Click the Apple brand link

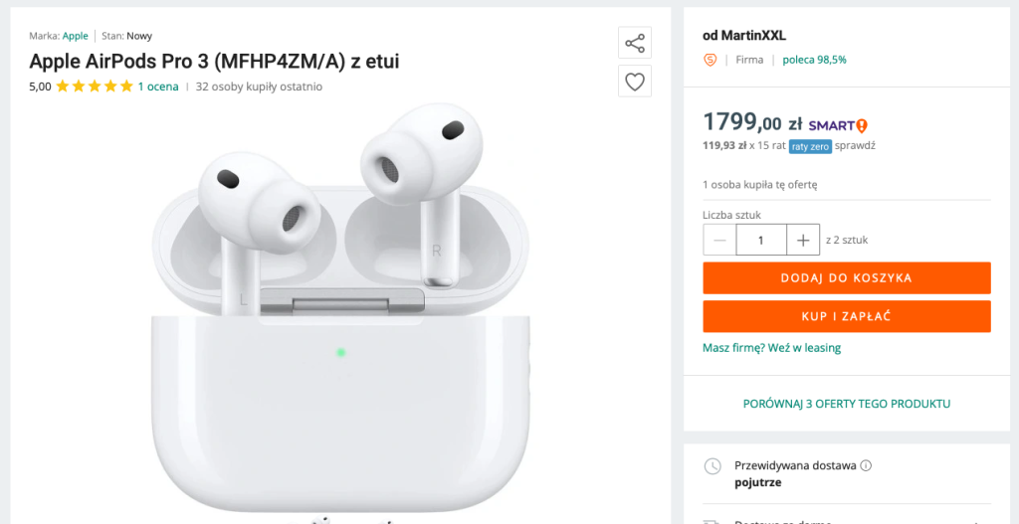76,36
